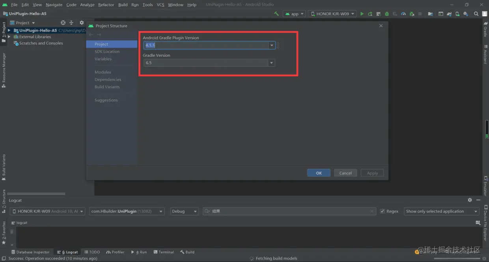489x262 pixels.
Task: Toggle the Regex checkbox
Action: pyautogui.click(x=383, y=211)
